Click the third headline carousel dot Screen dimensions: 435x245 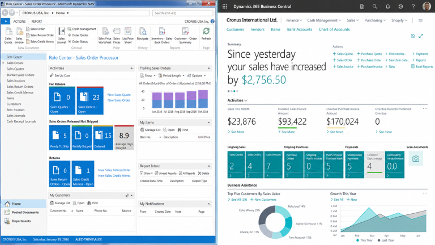coord(234,91)
